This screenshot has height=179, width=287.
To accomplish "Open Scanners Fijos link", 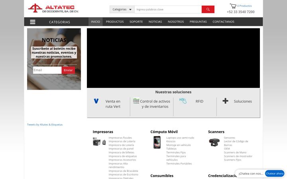I will (232, 160).
